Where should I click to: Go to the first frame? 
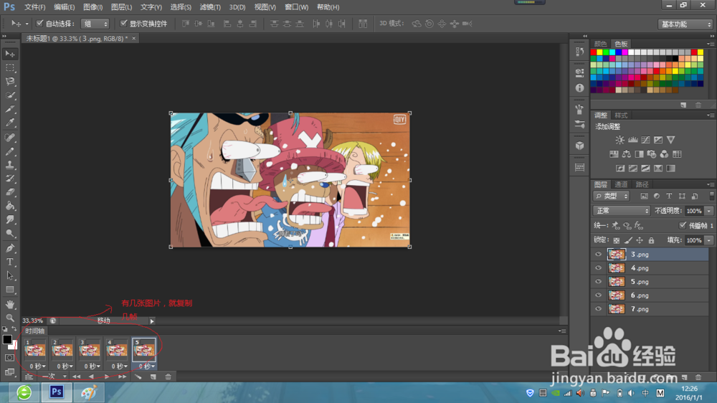tap(77, 376)
